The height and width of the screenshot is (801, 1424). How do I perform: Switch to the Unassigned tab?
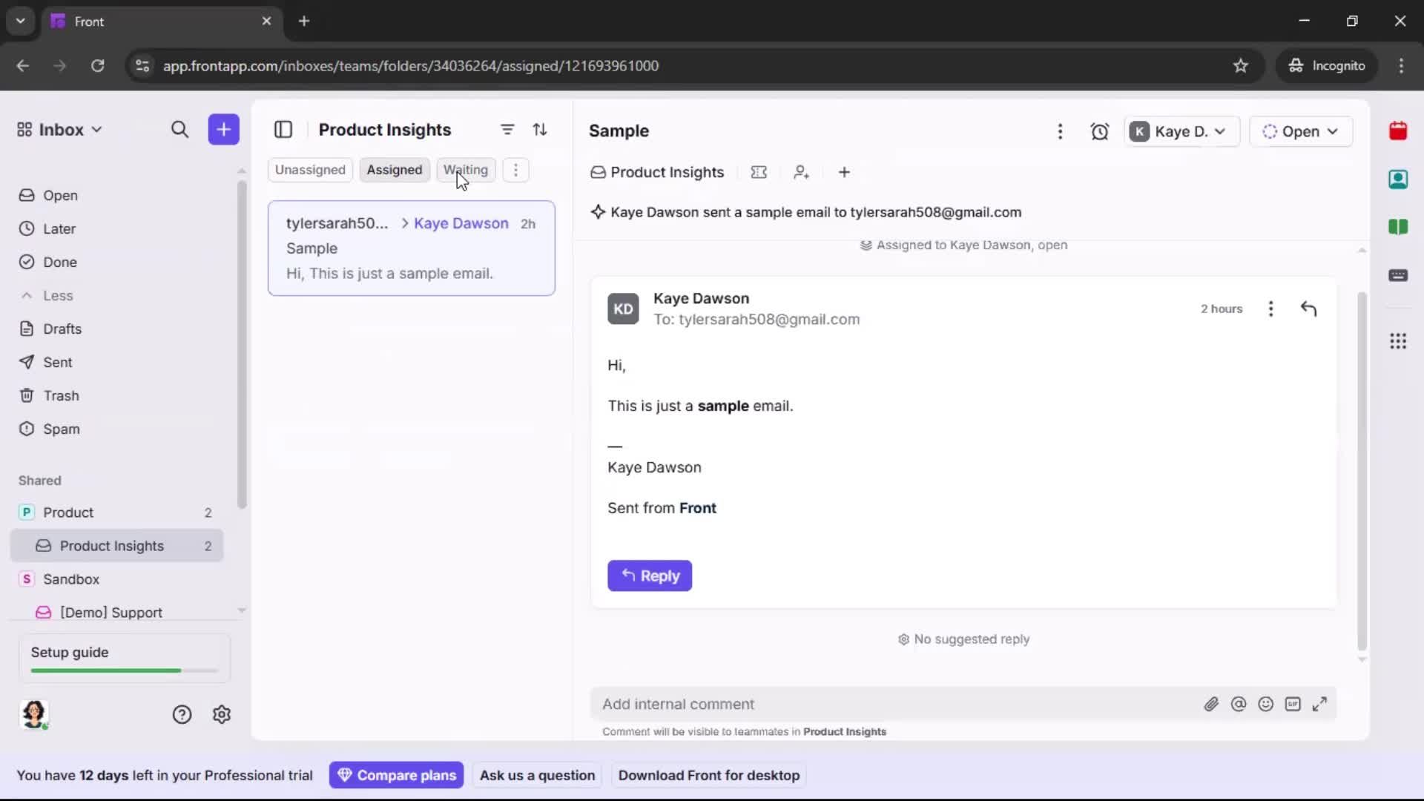310,170
